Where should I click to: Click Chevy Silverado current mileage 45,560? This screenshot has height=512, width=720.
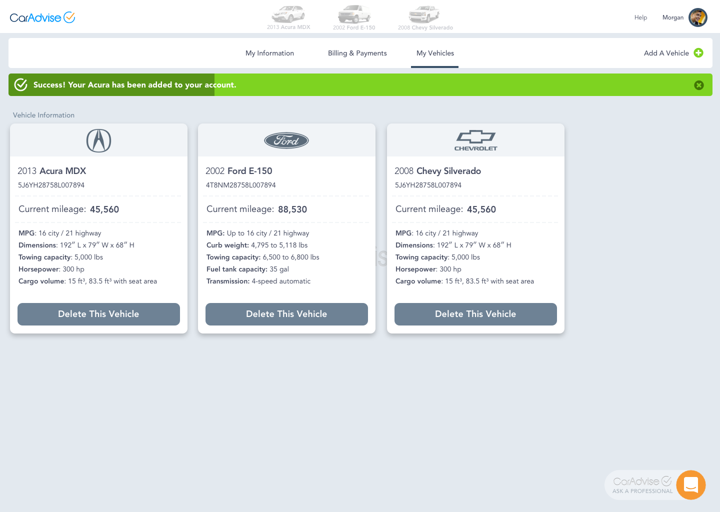pos(481,209)
